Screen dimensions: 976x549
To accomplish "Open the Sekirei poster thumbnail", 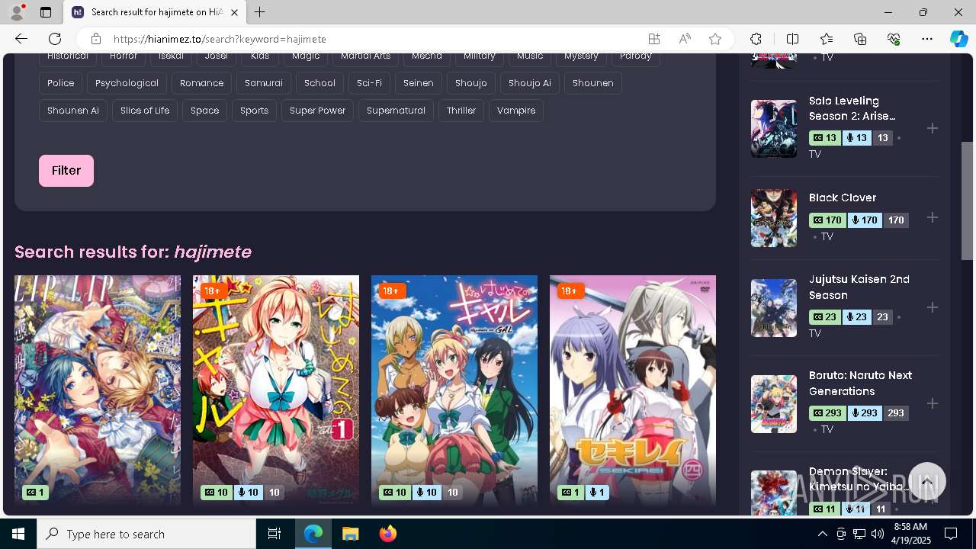I will click(633, 390).
